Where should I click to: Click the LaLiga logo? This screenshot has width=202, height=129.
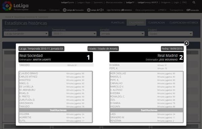[15, 6]
